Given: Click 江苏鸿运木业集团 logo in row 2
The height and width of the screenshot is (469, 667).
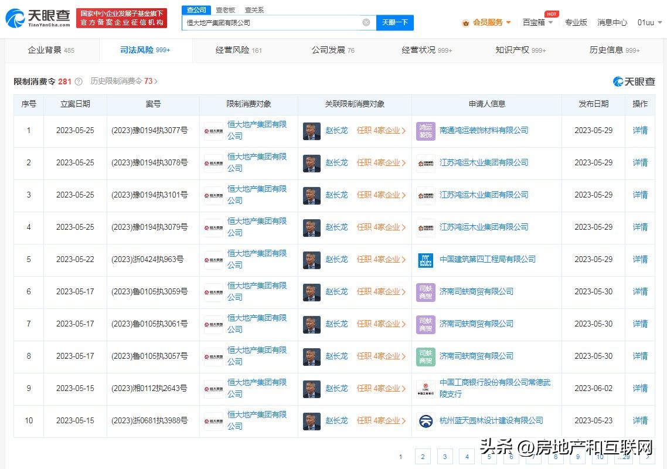Looking at the screenshot, I should [x=425, y=162].
